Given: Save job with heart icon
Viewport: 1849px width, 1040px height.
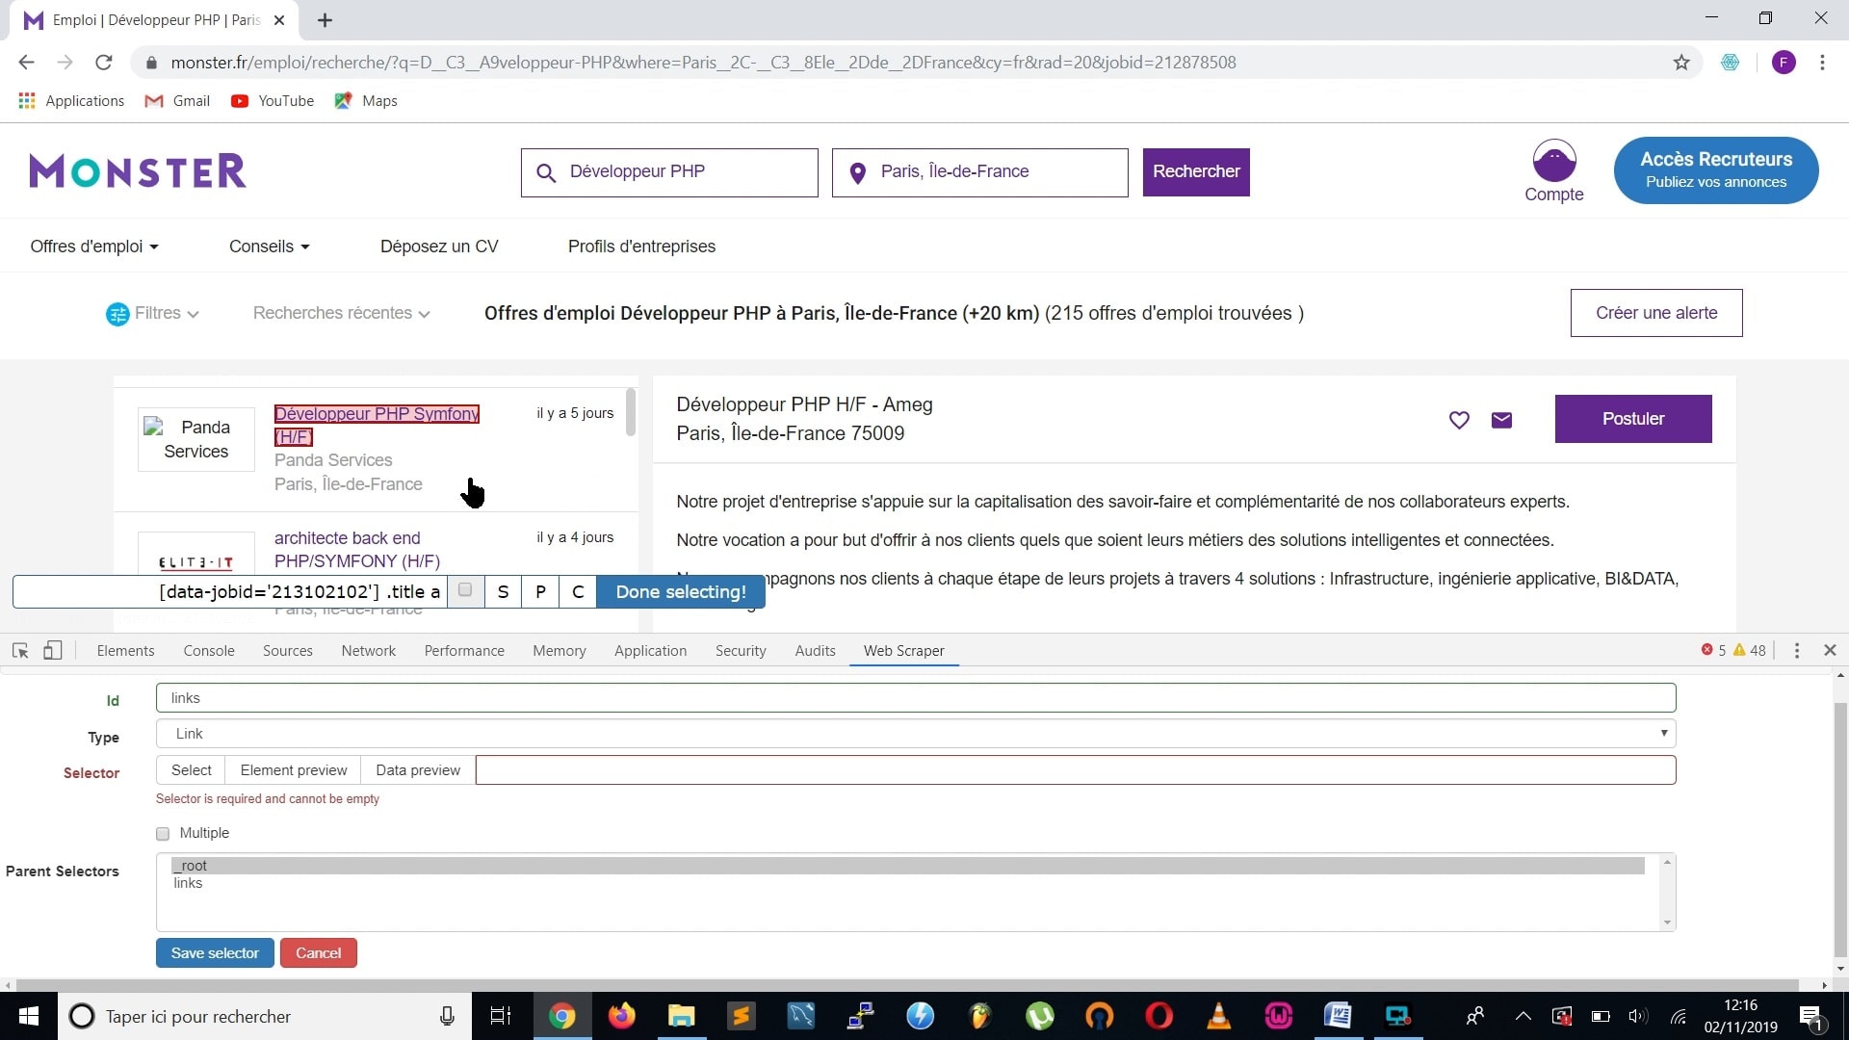Looking at the screenshot, I should (1459, 420).
